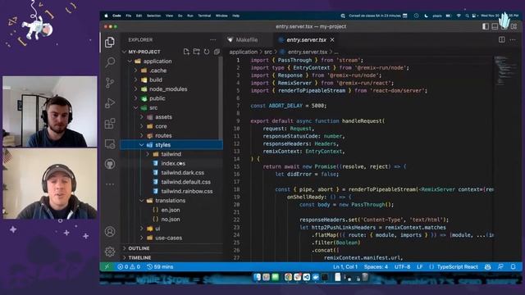
Task: Show additional activity bar views
Action: pyautogui.click(x=110, y=184)
